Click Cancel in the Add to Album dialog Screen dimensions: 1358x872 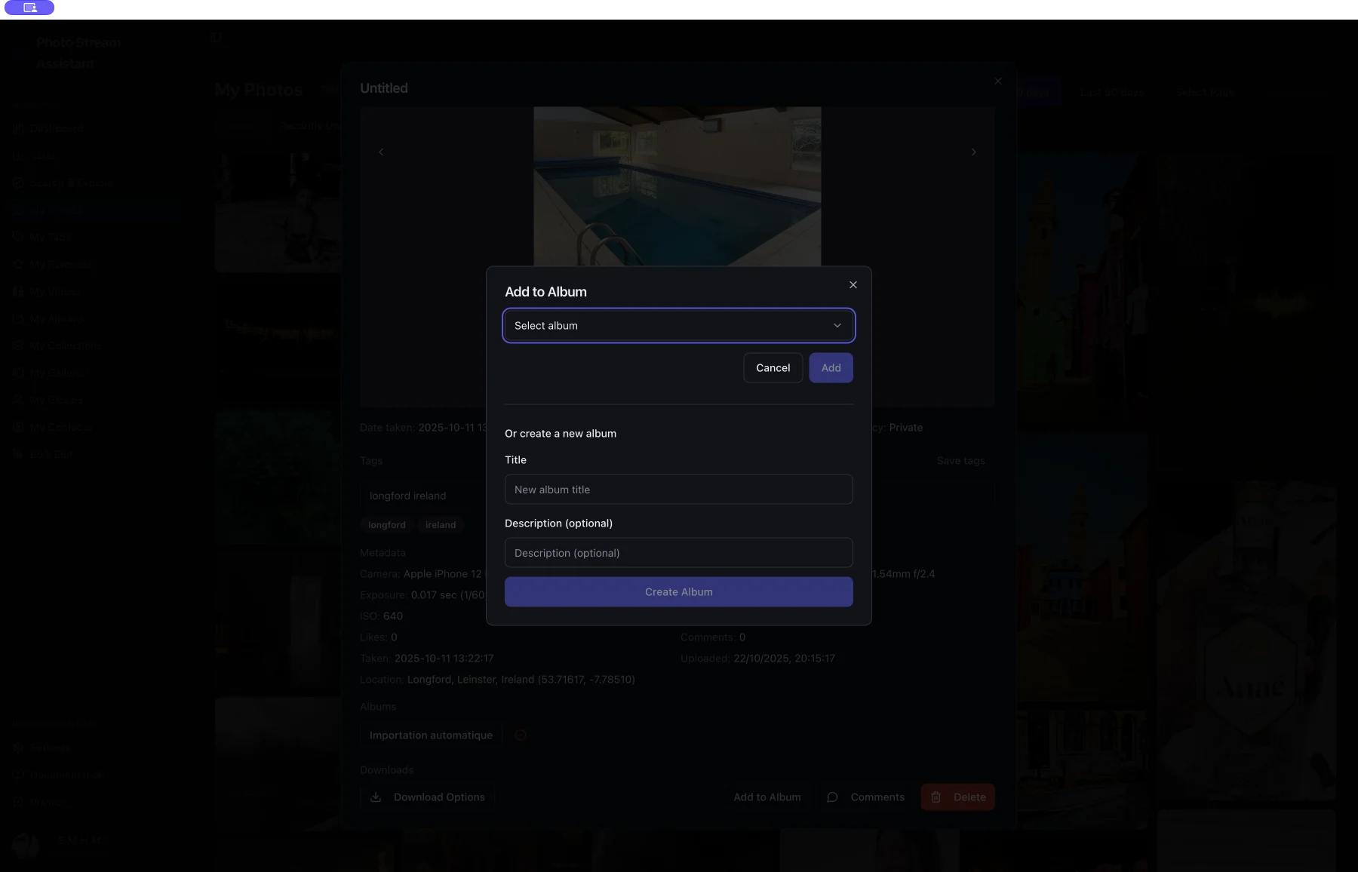coord(773,367)
